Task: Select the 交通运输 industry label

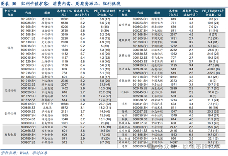Action: (x=10, y=90)
